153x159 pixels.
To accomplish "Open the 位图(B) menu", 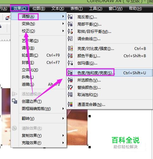I will (x=39, y=8).
